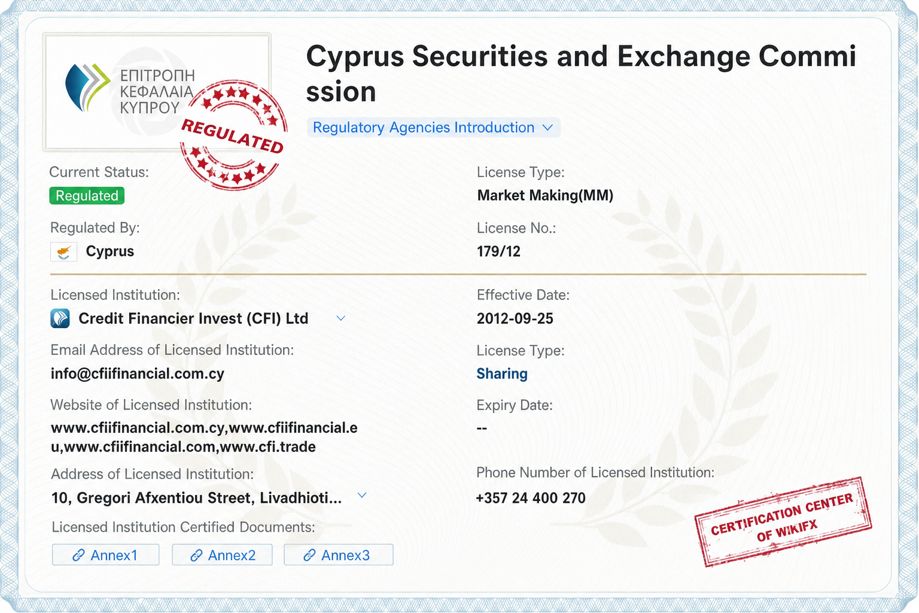Select the license number 179/12
Viewport: 919px width, 613px height.
click(498, 251)
